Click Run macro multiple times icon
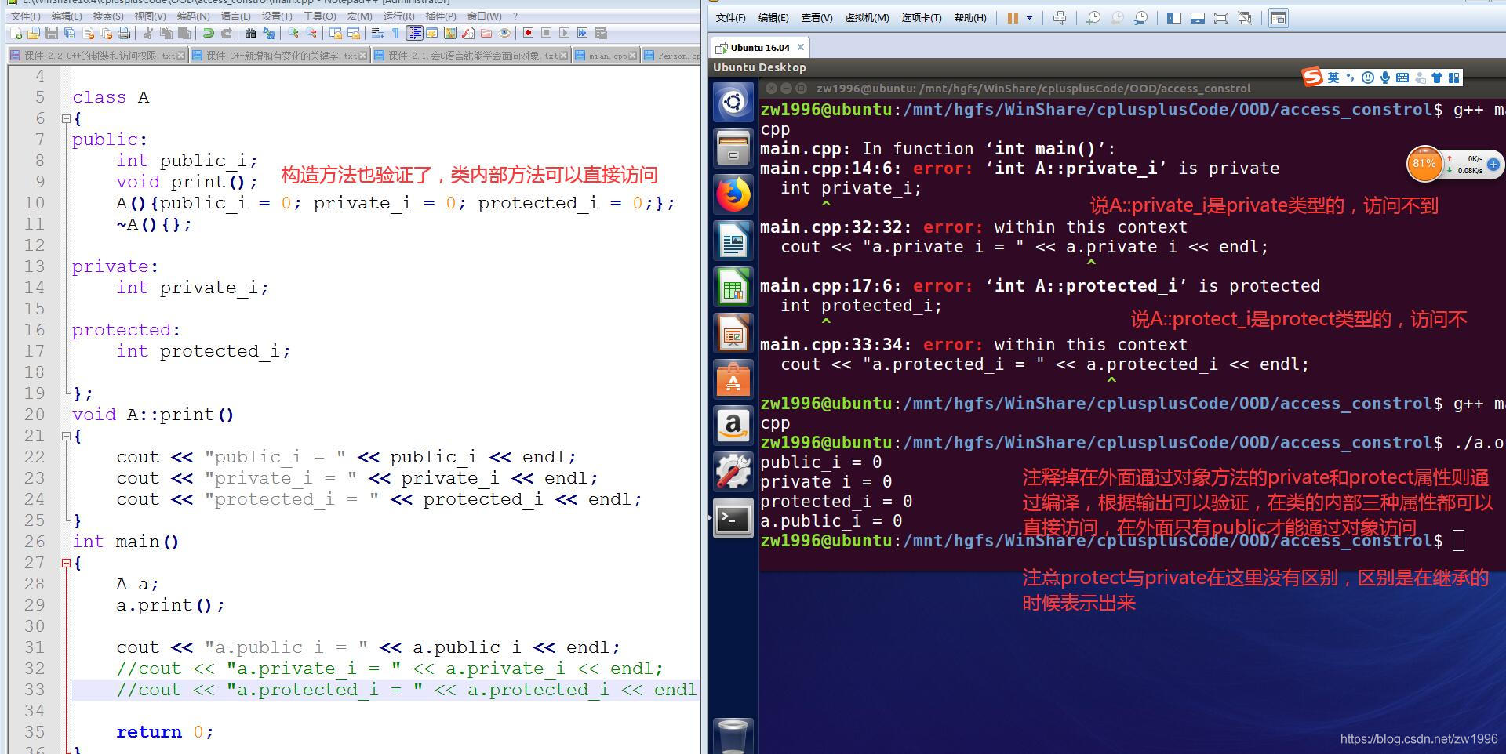 [582, 33]
